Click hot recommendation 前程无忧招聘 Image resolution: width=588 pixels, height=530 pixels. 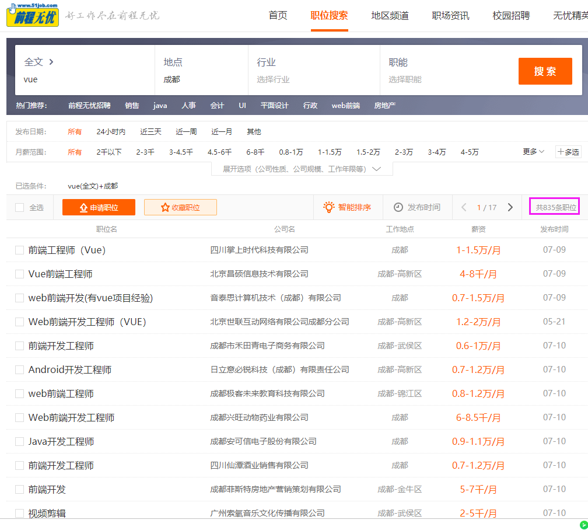coord(89,106)
